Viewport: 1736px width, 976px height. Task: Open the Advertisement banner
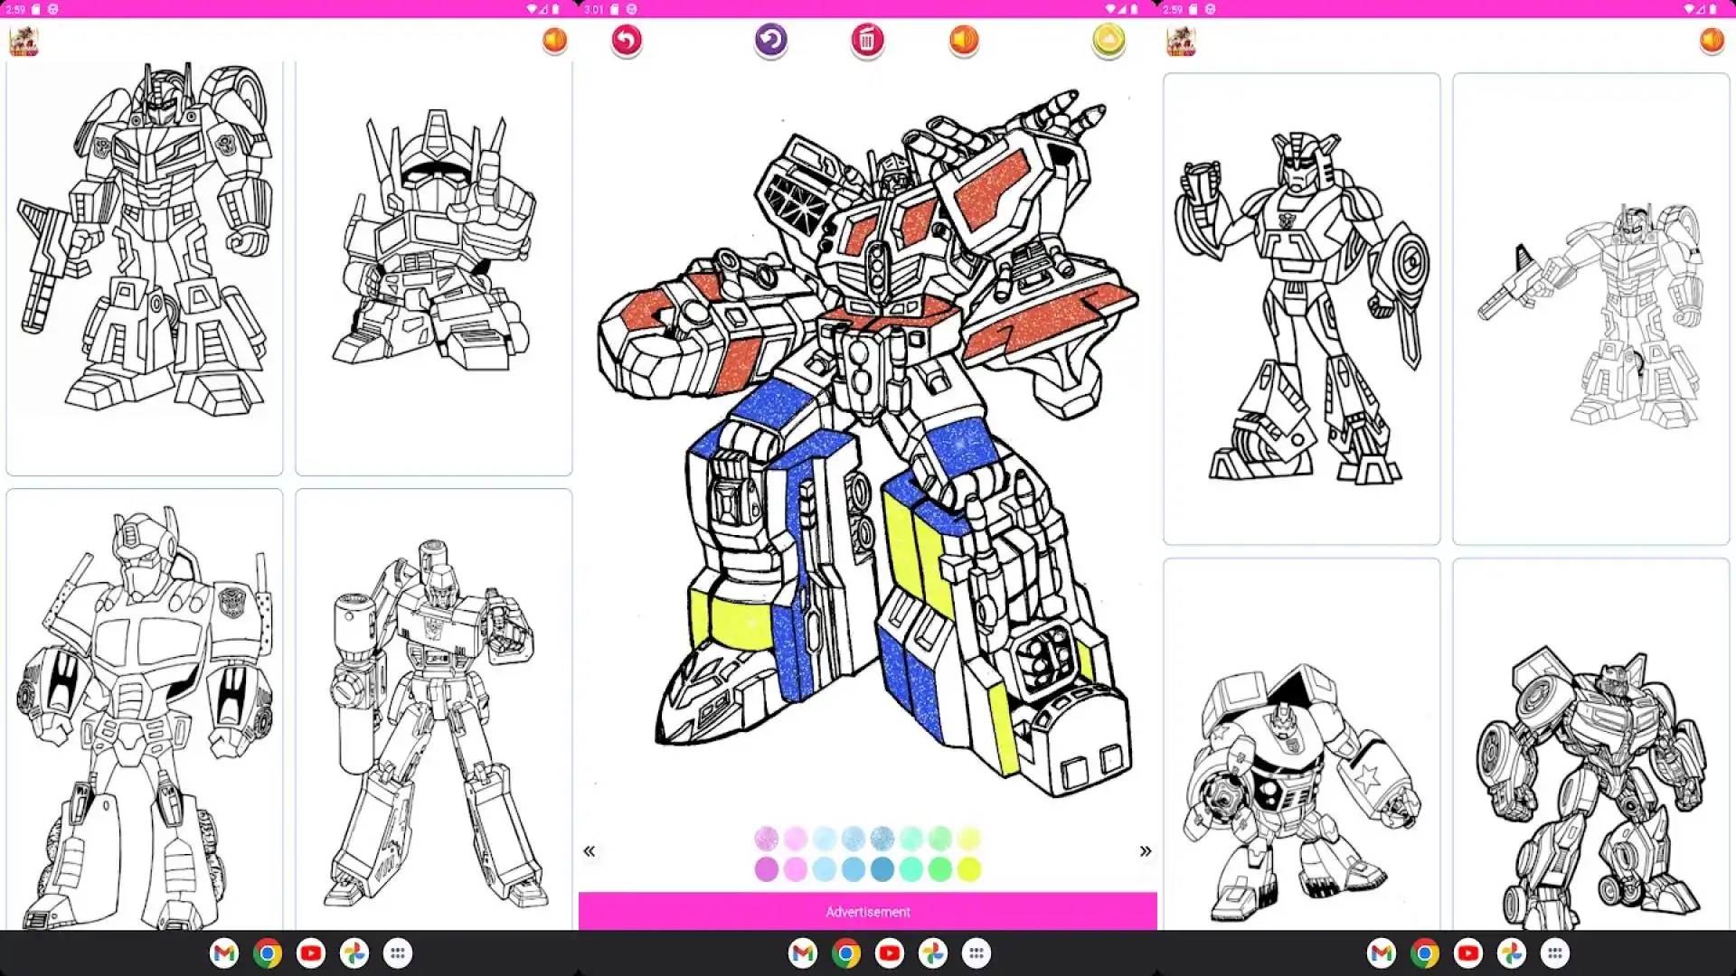[x=868, y=911]
